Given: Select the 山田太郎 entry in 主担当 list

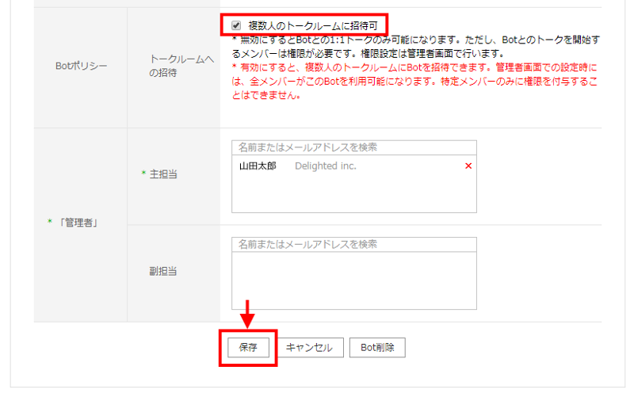Looking at the screenshot, I should (x=258, y=166).
